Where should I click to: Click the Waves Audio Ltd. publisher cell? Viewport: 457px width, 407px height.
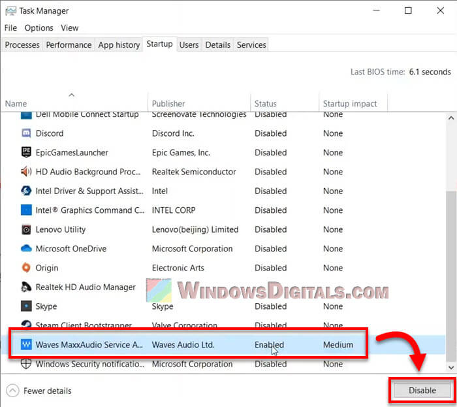click(183, 344)
